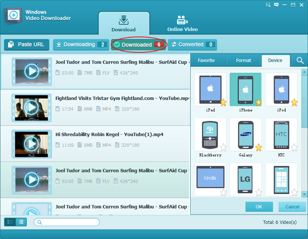Play the highlighted Joel Tudor surfing thumbnail

pos(32,180)
